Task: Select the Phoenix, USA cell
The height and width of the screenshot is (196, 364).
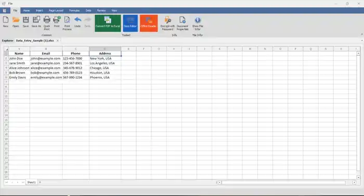Action: click(x=105, y=77)
